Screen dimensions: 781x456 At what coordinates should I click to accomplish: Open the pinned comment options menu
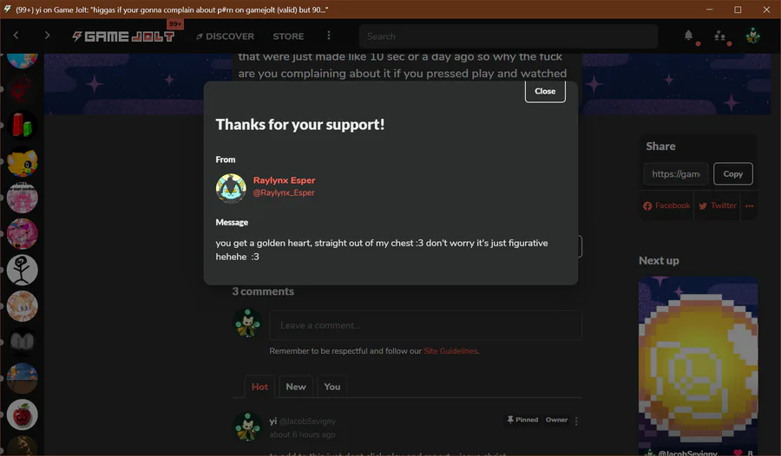coord(576,421)
